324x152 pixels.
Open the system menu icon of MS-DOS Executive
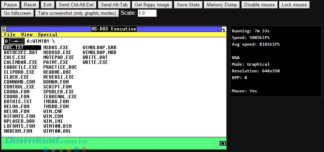pos(4,29)
